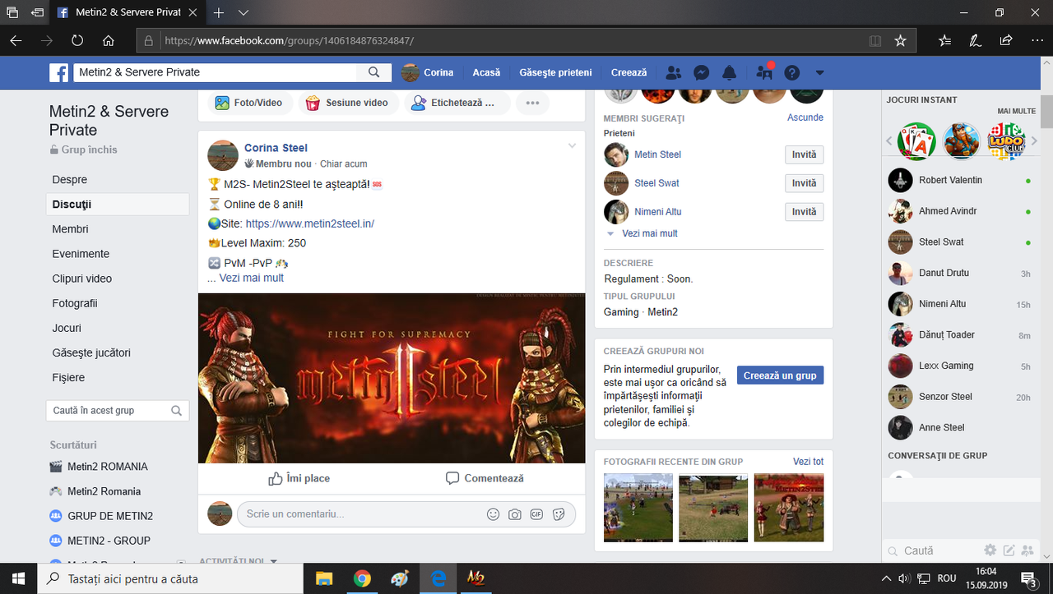Open reading view in the address bar
The height and width of the screenshot is (594, 1053).
click(875, 40)
